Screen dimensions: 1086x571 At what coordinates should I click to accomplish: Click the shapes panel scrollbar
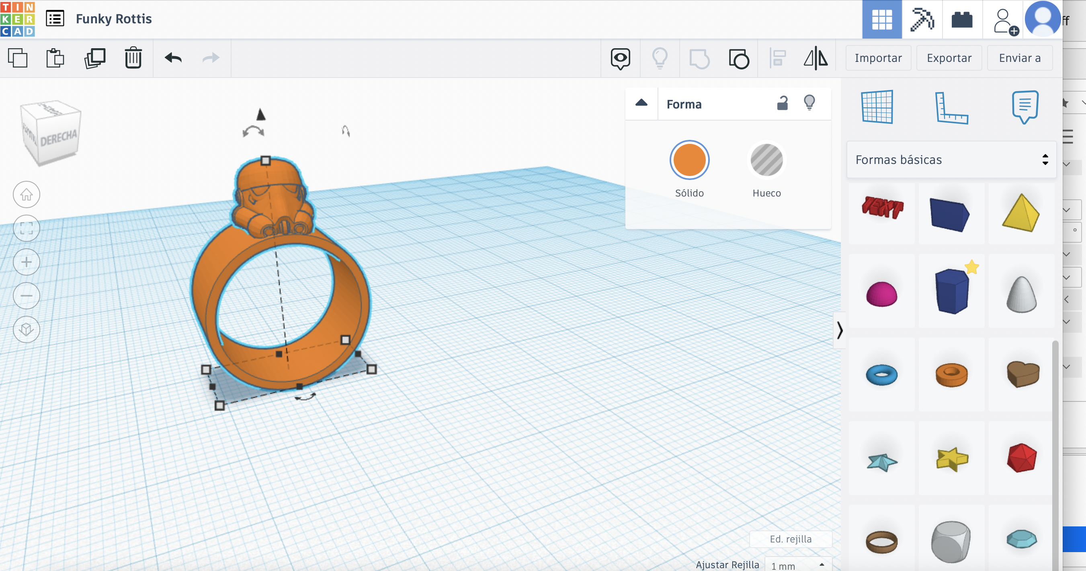point(1055,455)
